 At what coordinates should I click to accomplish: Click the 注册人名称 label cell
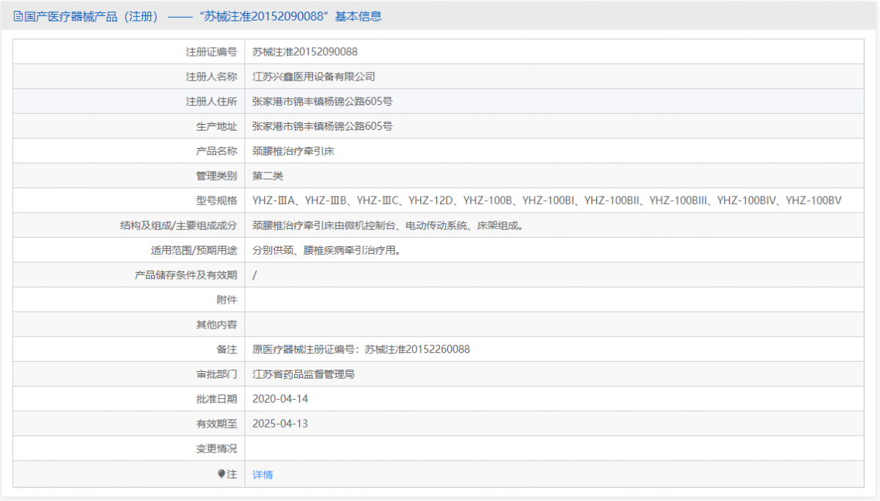tap(129, 77)
